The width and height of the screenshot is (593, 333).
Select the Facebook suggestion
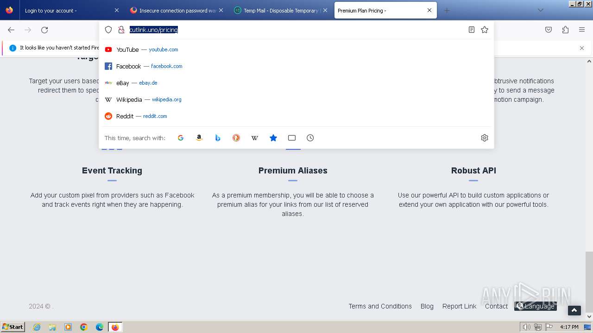[x=296, y=66]
